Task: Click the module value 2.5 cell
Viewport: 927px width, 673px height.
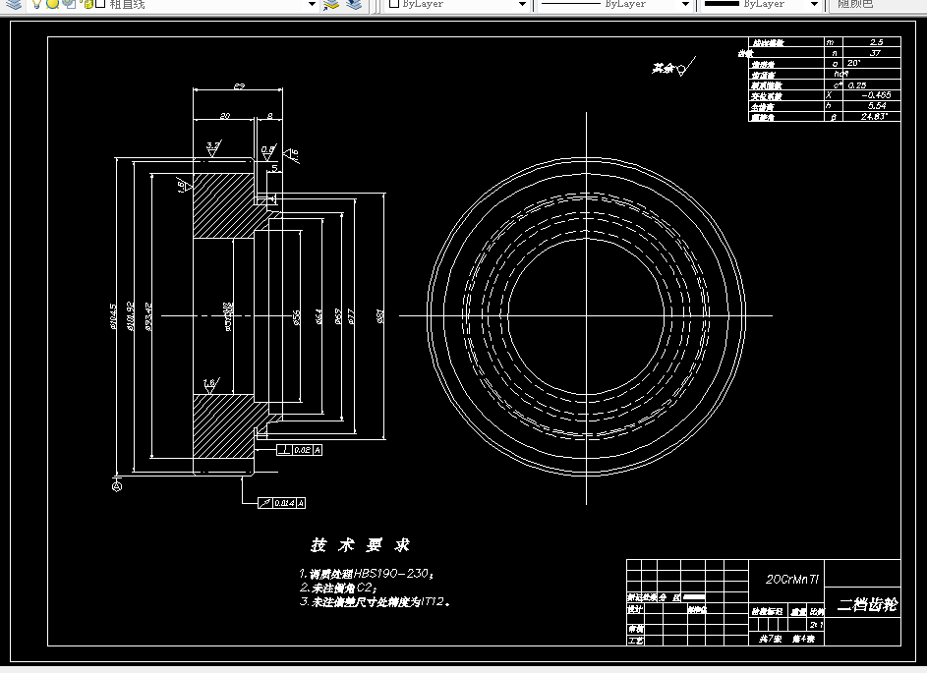Action: (871, 42)
